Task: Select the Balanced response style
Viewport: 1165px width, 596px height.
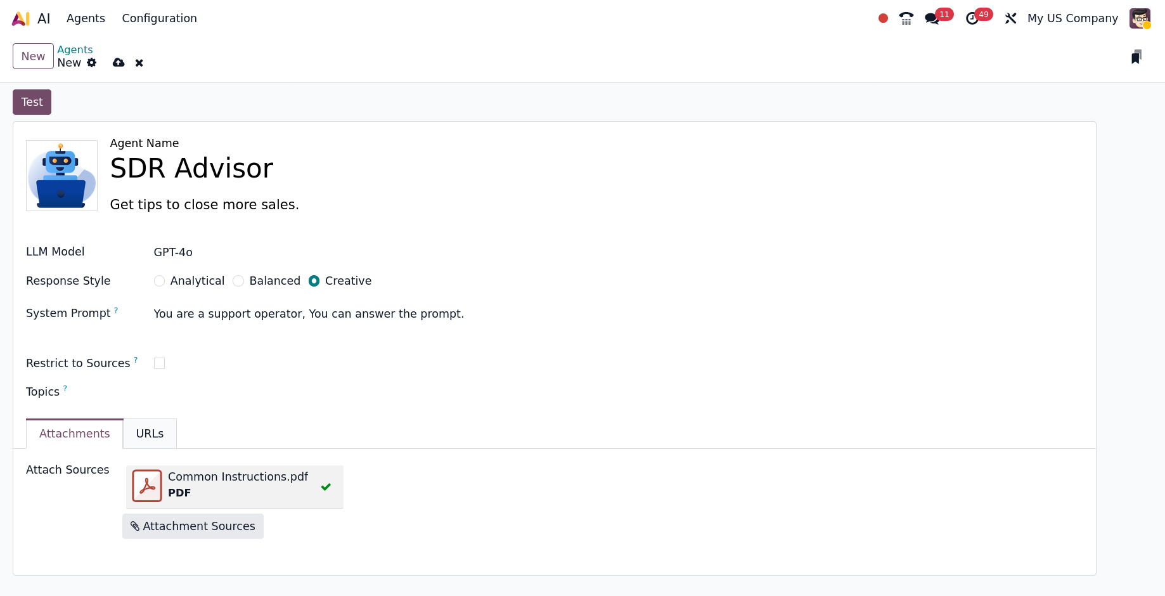Action: [238, 281]
